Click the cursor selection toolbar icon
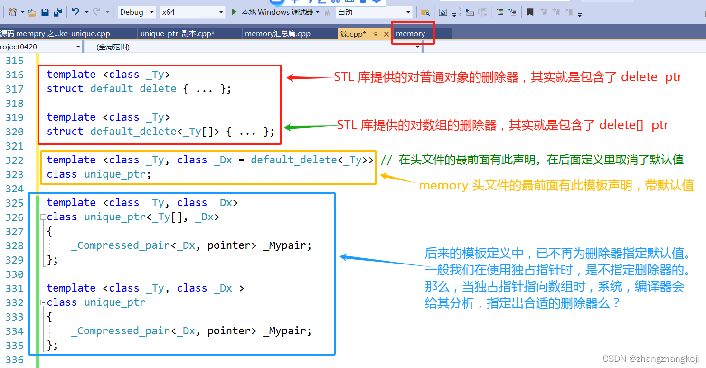The width and height of the screenshot is (706, 368). [x=470, y=12]
